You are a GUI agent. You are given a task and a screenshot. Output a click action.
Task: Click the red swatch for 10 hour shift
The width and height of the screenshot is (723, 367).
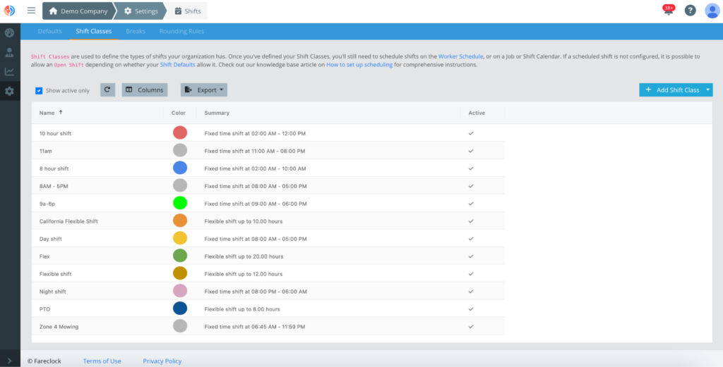click(180, 133)
